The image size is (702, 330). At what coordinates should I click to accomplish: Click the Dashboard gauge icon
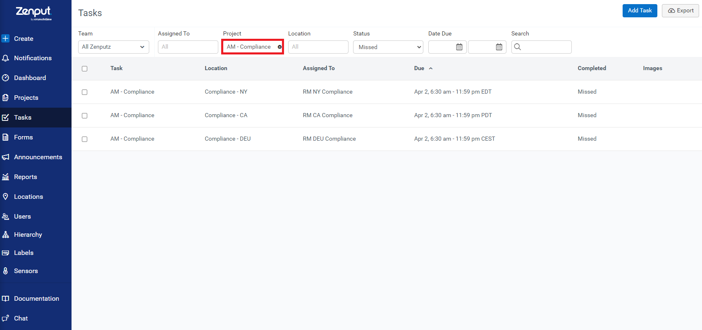(5, 78)
